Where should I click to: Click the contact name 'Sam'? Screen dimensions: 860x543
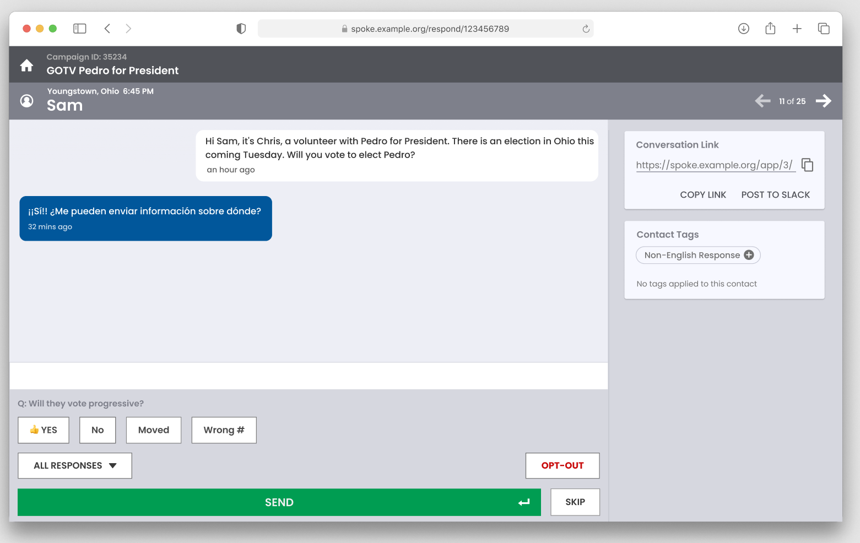65,105
